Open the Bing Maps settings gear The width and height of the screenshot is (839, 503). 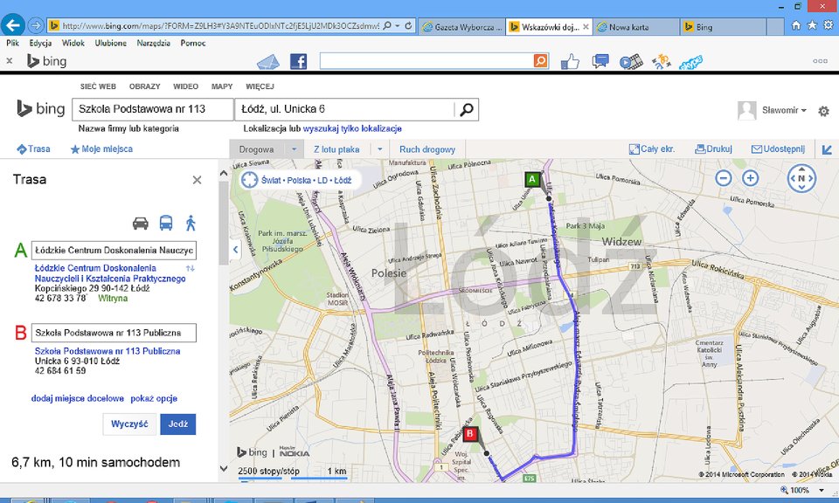coord(823,111)
